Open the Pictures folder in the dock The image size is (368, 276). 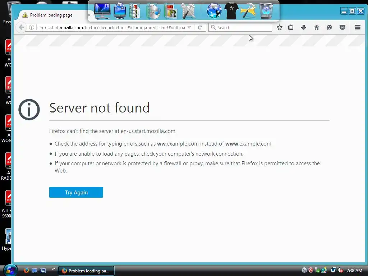pyautogui.click(x=171, y=11)
